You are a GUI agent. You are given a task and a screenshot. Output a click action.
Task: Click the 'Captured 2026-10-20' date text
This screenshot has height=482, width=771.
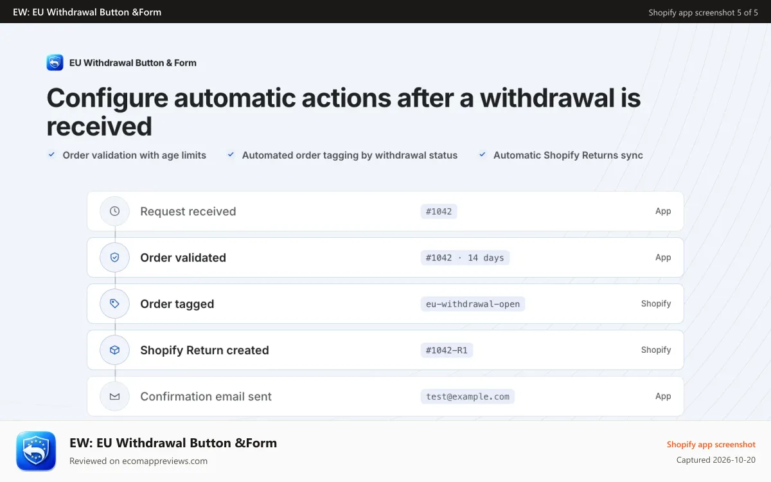tap(716, 460)
